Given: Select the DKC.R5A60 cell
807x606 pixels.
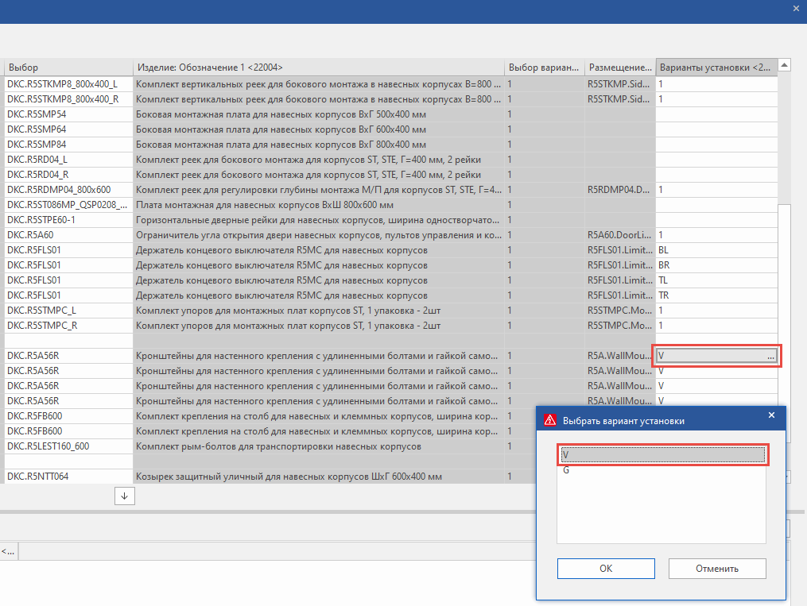Looking at the screenshot, I should [x=68, y=235].
